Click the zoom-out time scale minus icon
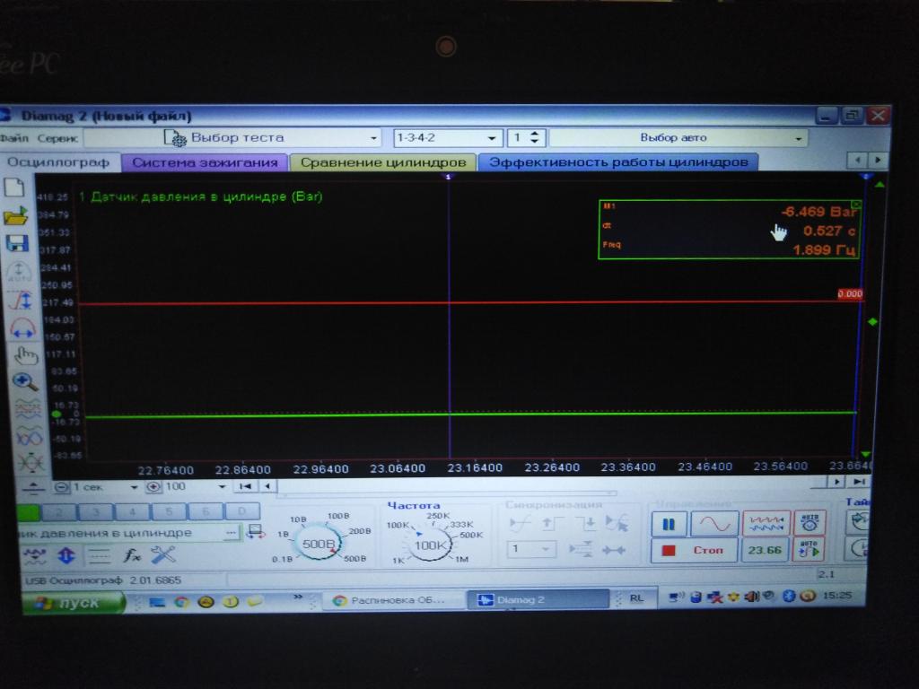The width and height of the screenshot is (919, 689). coord(61,487)
